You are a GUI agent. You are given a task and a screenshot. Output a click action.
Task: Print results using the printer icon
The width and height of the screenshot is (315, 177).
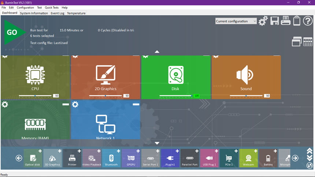(285, 20)
